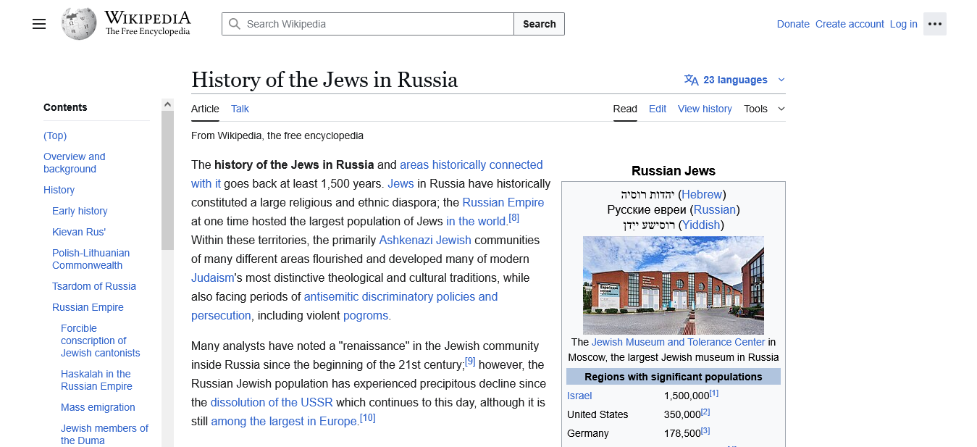Open the Donate link
The image size is (977, 447).
tap(793, 24)
